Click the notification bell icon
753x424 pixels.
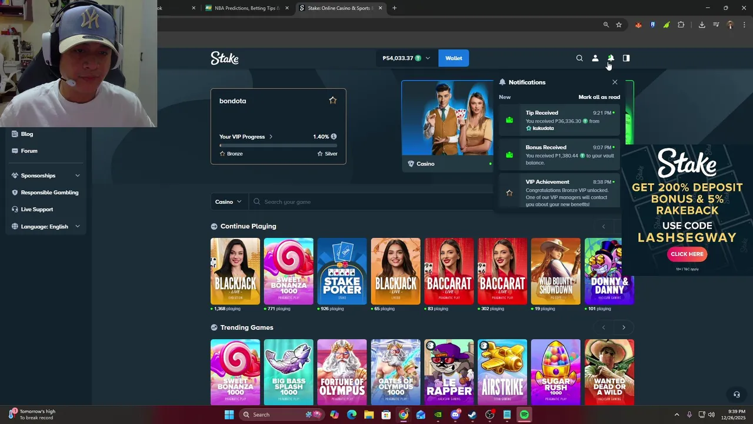611,58
